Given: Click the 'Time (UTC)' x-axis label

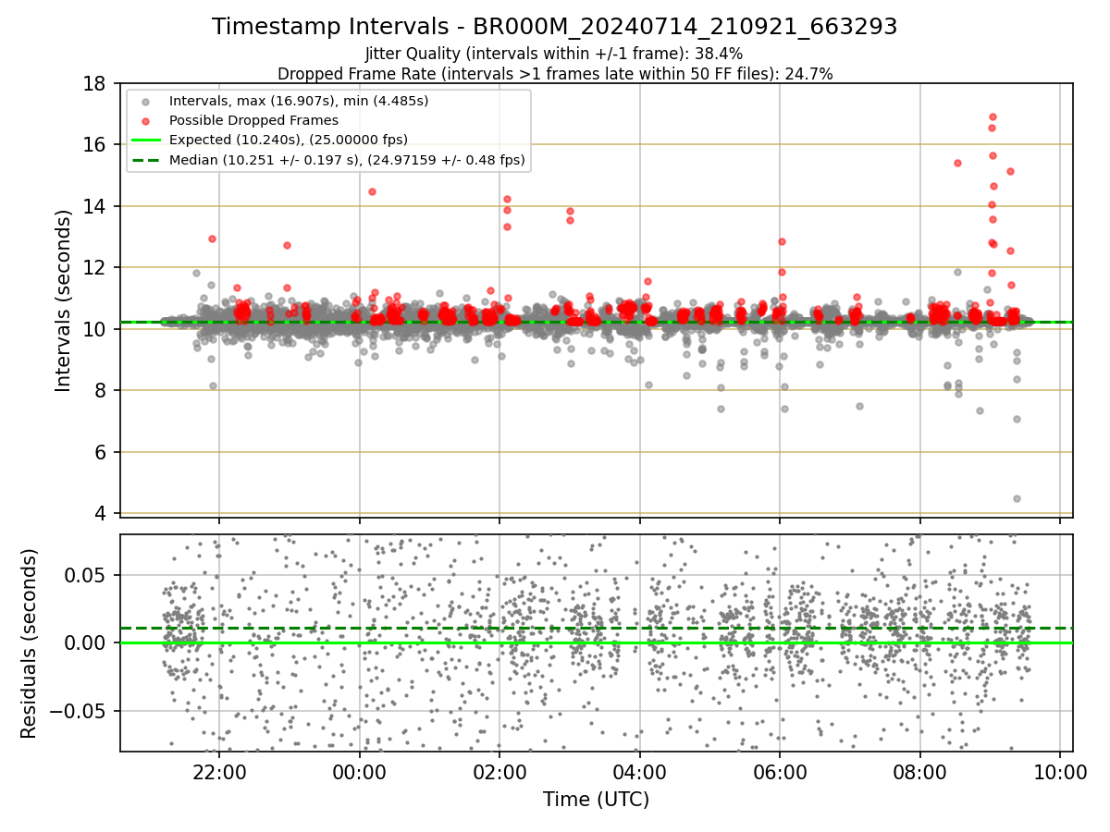Looking at the screenshot, I should click(596, 799).
